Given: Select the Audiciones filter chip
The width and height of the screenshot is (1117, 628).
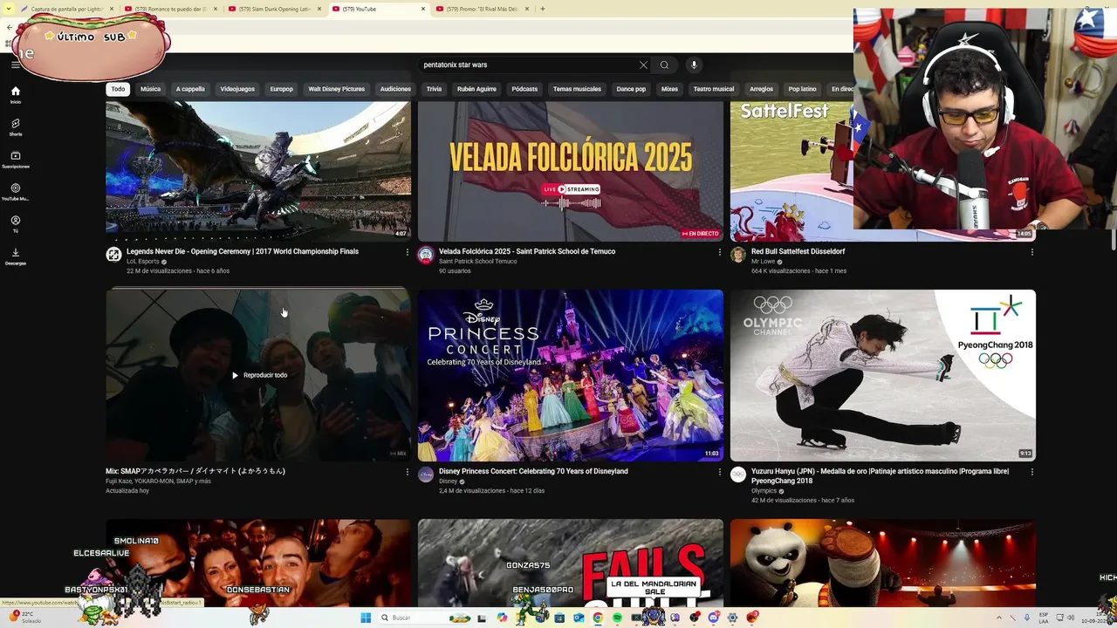Looking at the screenshot, I should point(395,89).
